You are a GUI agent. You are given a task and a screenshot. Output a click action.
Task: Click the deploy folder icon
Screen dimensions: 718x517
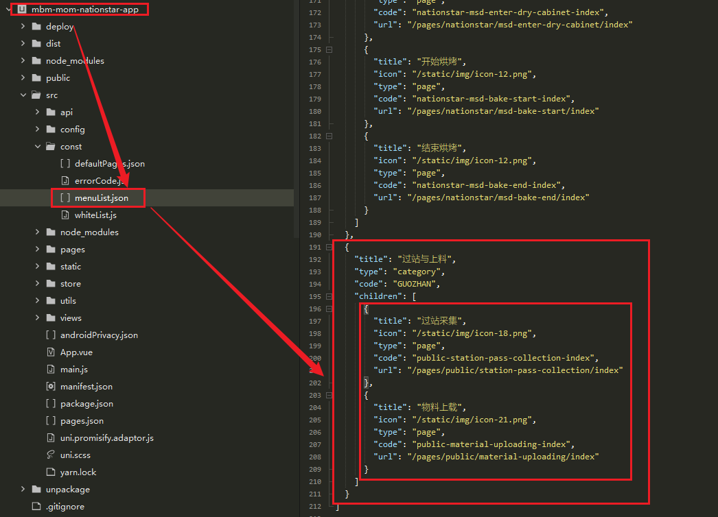[x=36, y=27]
